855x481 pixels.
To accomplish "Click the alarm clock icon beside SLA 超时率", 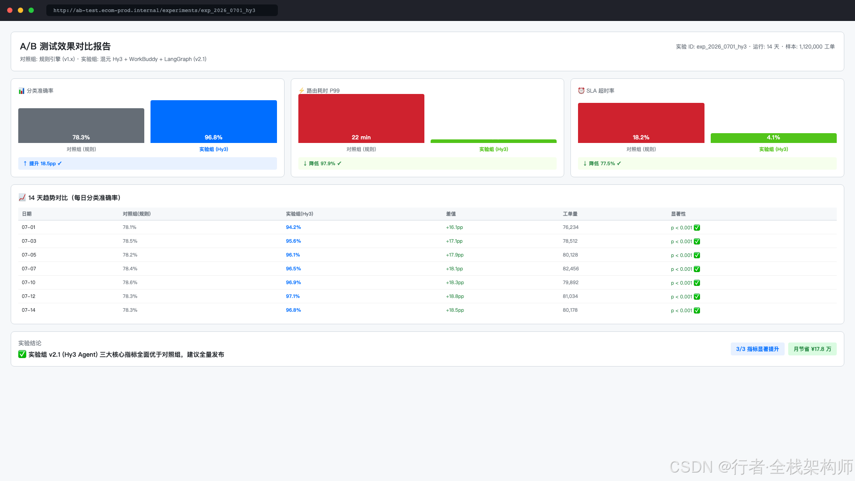I will click(x=581, y=91).
